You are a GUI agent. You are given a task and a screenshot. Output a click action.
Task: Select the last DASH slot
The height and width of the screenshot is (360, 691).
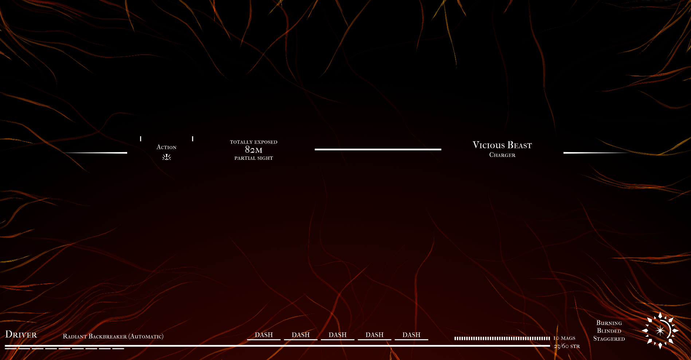(x=411, y=335)
